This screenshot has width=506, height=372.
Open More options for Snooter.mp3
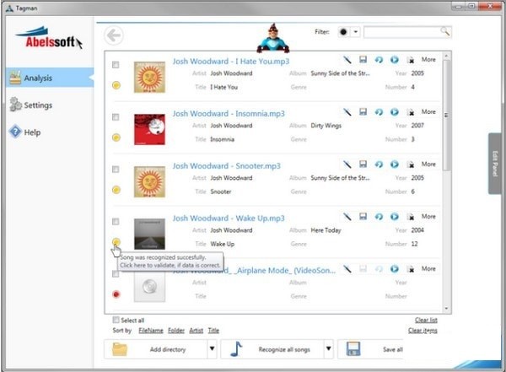428,164
